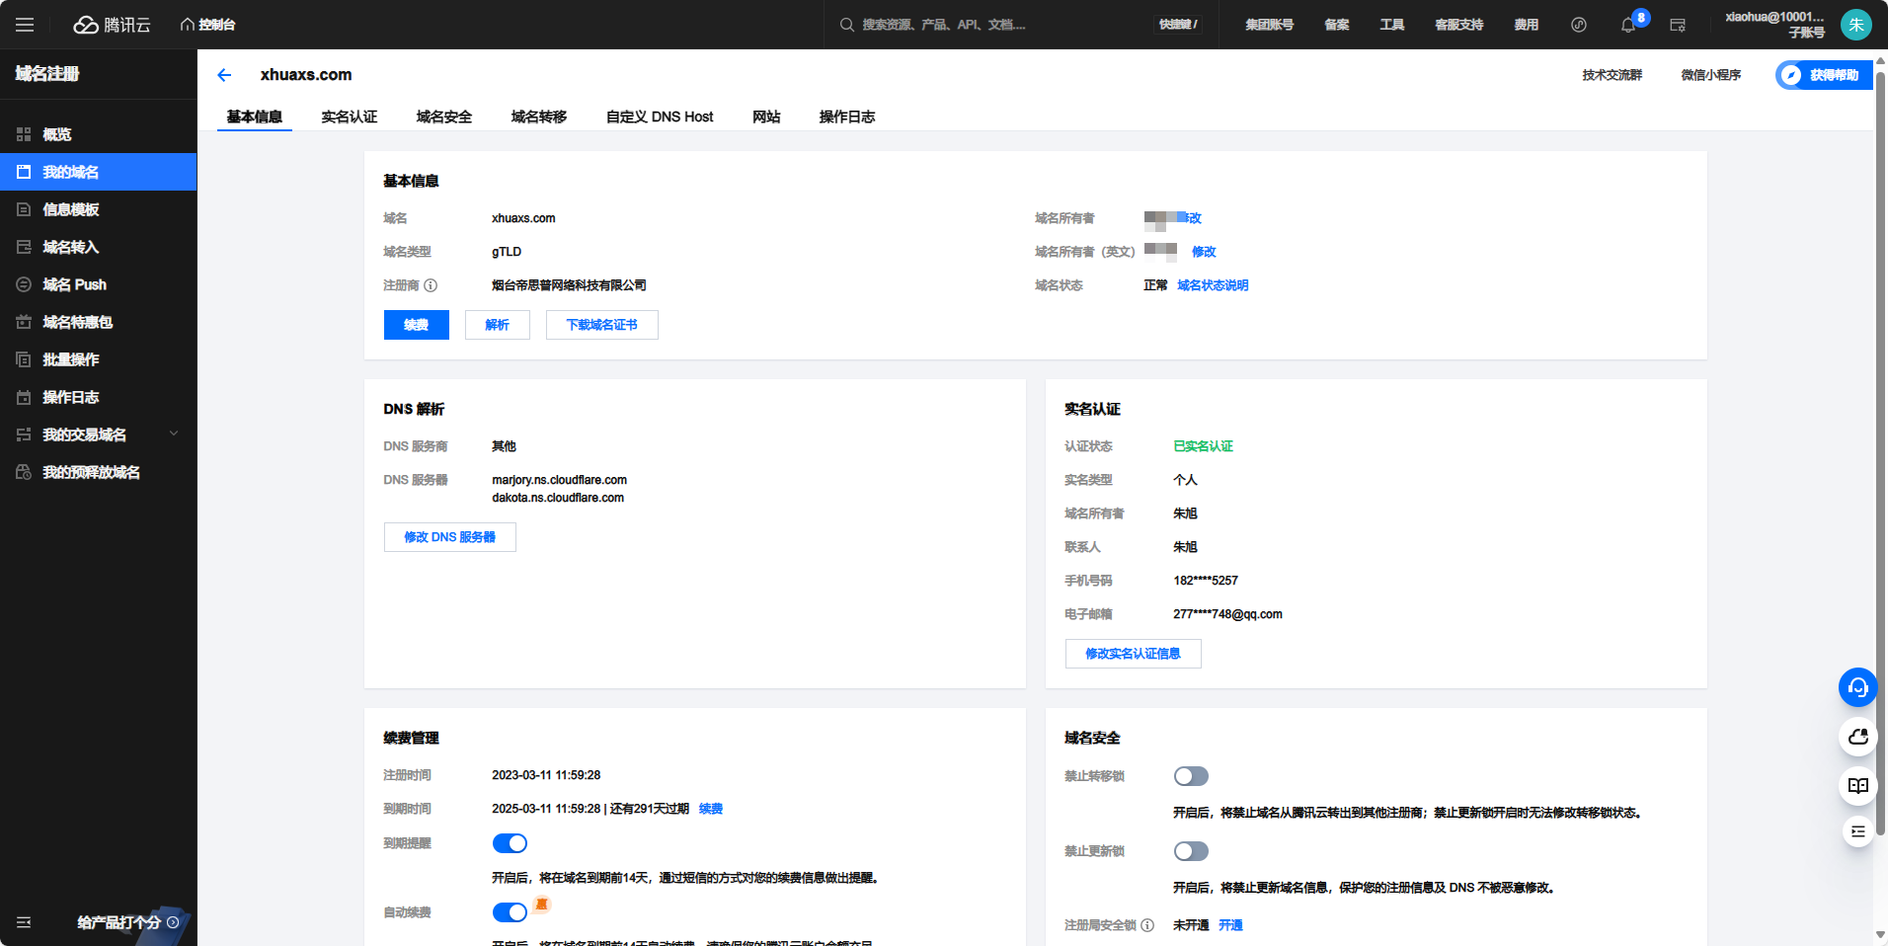This screenshot has width=1888, height=946.
Task: Click the list floating button at right edge
Action: 1857,831
